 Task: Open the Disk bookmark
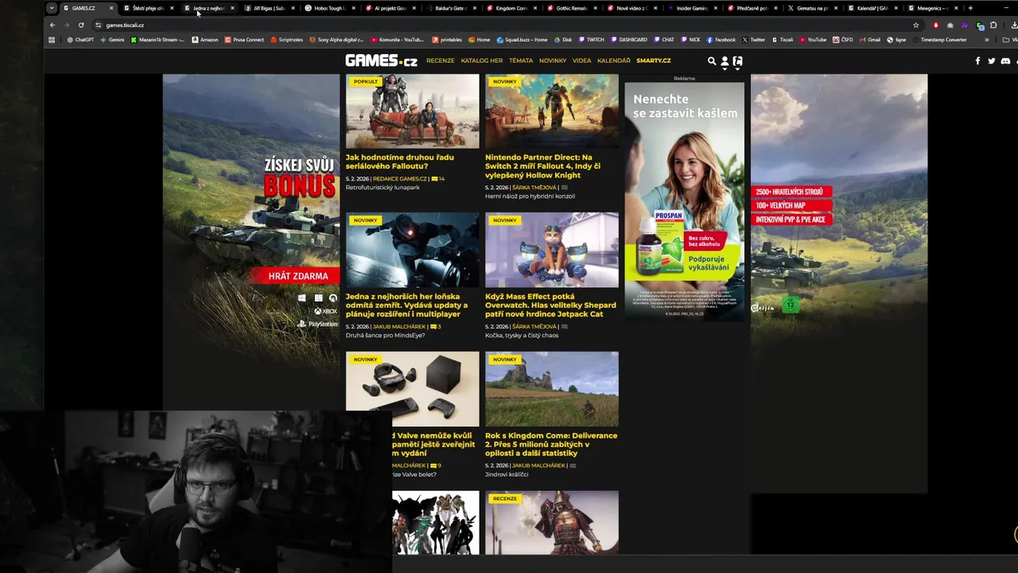(x=563, y=39)
